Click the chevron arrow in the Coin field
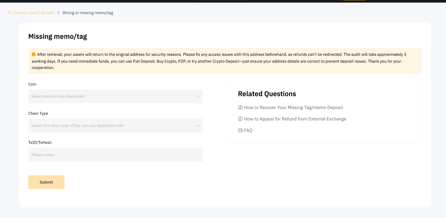The image size is (446, 218). click(x=198, y=96)
